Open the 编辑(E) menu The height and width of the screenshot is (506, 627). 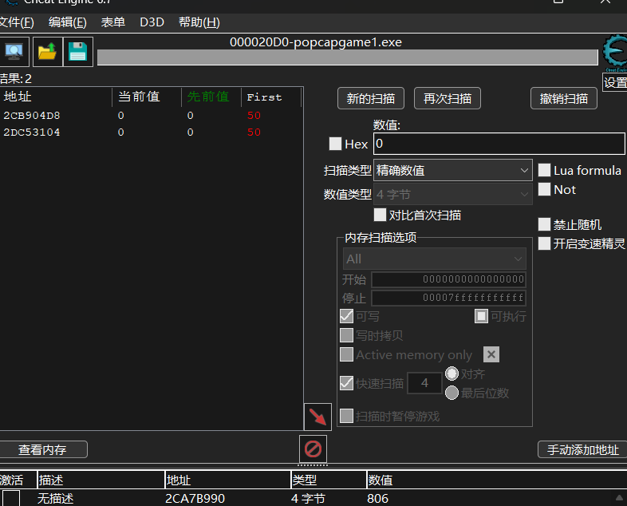(68, 22)
